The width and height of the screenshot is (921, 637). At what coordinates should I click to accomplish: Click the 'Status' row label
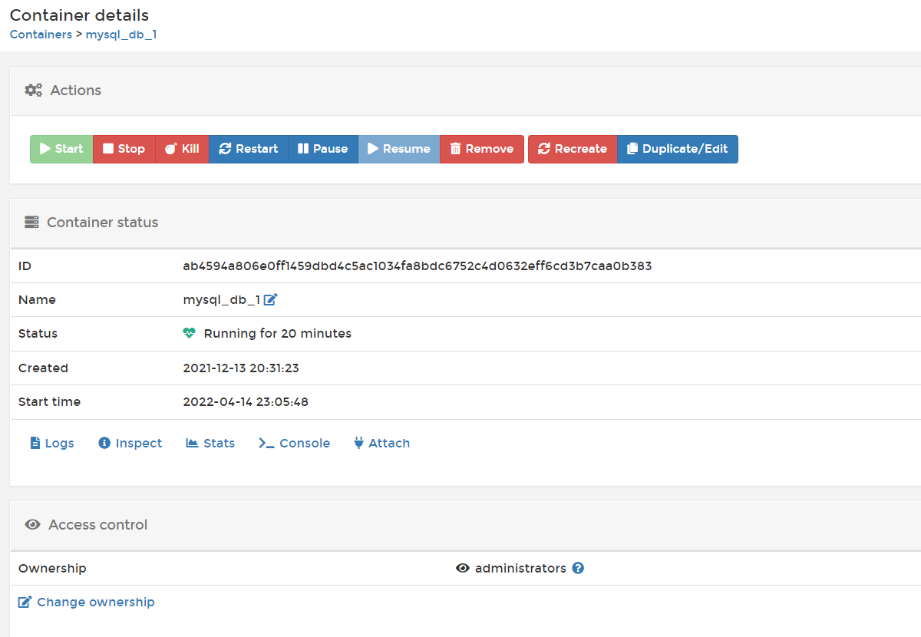tap(38, 333)
